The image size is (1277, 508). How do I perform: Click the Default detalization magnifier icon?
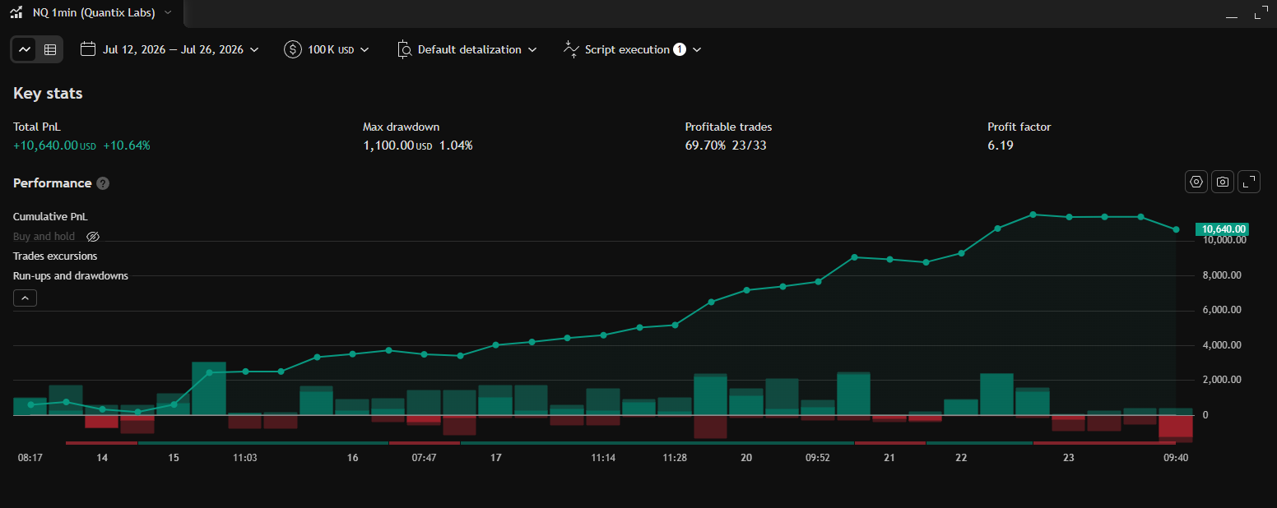click(x=404, y=49)
